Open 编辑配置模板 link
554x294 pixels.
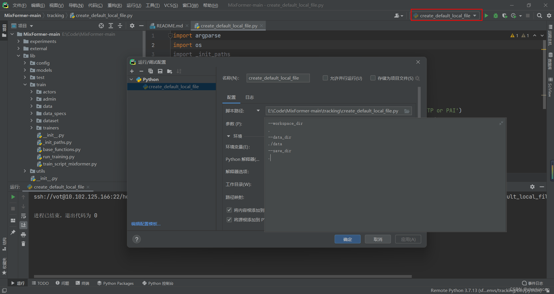coord(146,224)
